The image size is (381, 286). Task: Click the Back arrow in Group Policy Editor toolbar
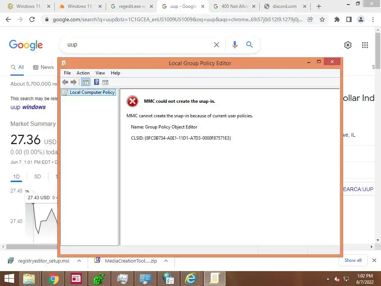tap(65, 82)
